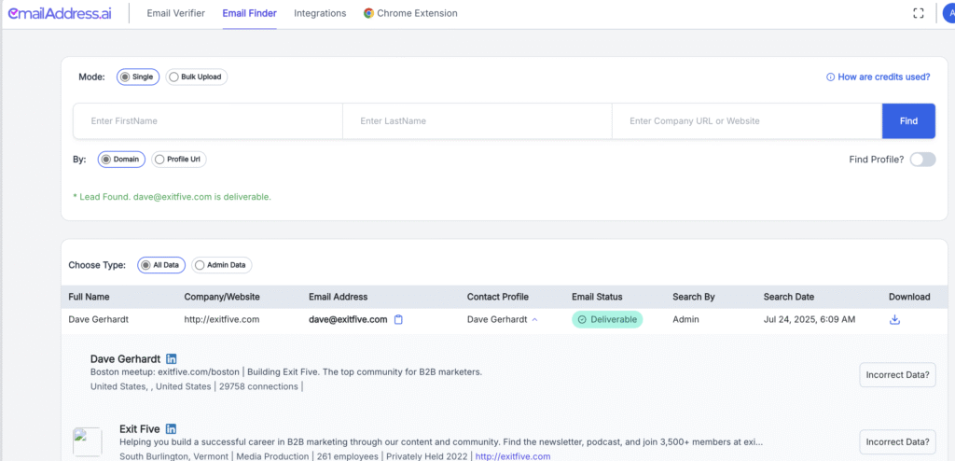Click the Lead Found deliverable message
Image resolution: width=955 pixels, height=461 pixels.
[x=172, y=197]
